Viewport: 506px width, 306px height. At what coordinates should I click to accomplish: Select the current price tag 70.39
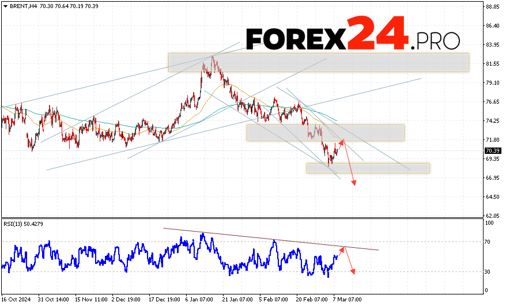tap(492, 151)
